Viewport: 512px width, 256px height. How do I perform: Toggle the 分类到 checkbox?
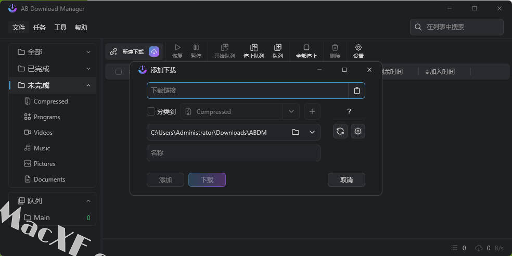(151, 112)
